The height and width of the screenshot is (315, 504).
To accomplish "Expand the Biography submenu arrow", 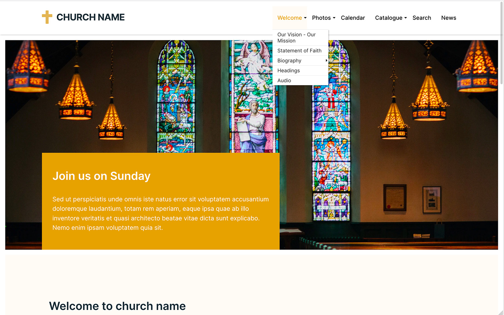I will coord(326,60).
